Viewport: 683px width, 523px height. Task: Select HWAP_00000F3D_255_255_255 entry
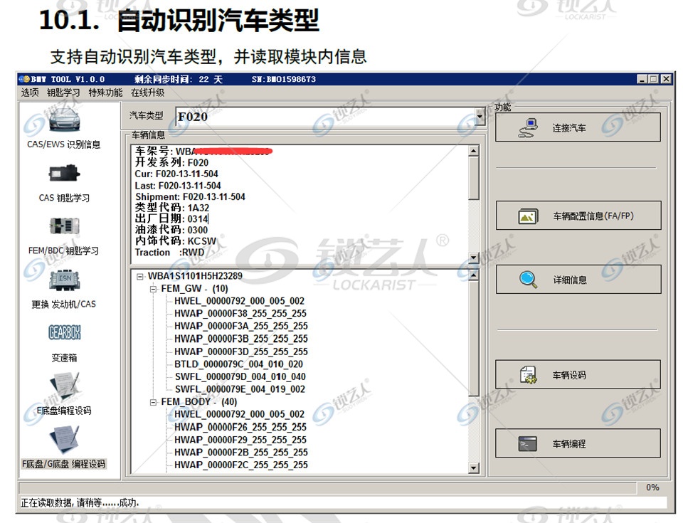tap(241, 352)
